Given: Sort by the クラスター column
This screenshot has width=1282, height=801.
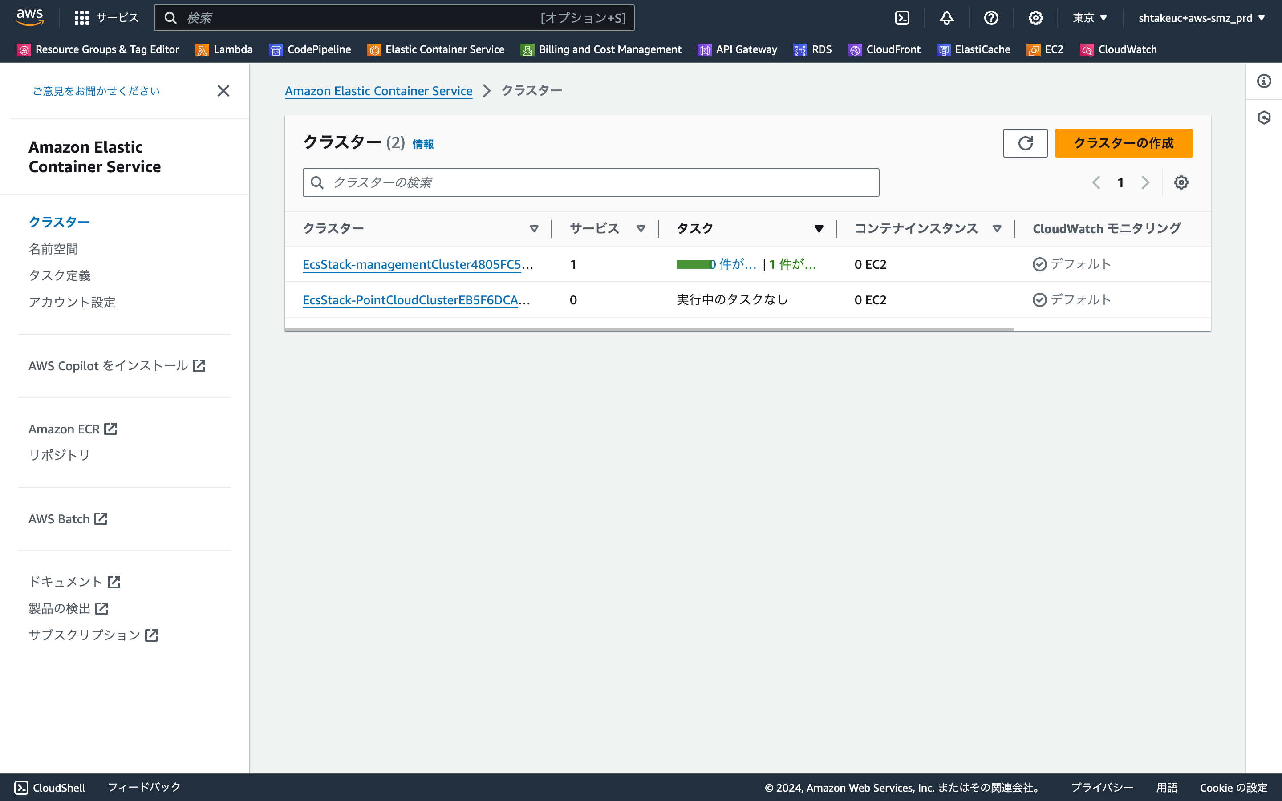Looking at the screenshot, I should pyautogui.click(x=534, y=229).
